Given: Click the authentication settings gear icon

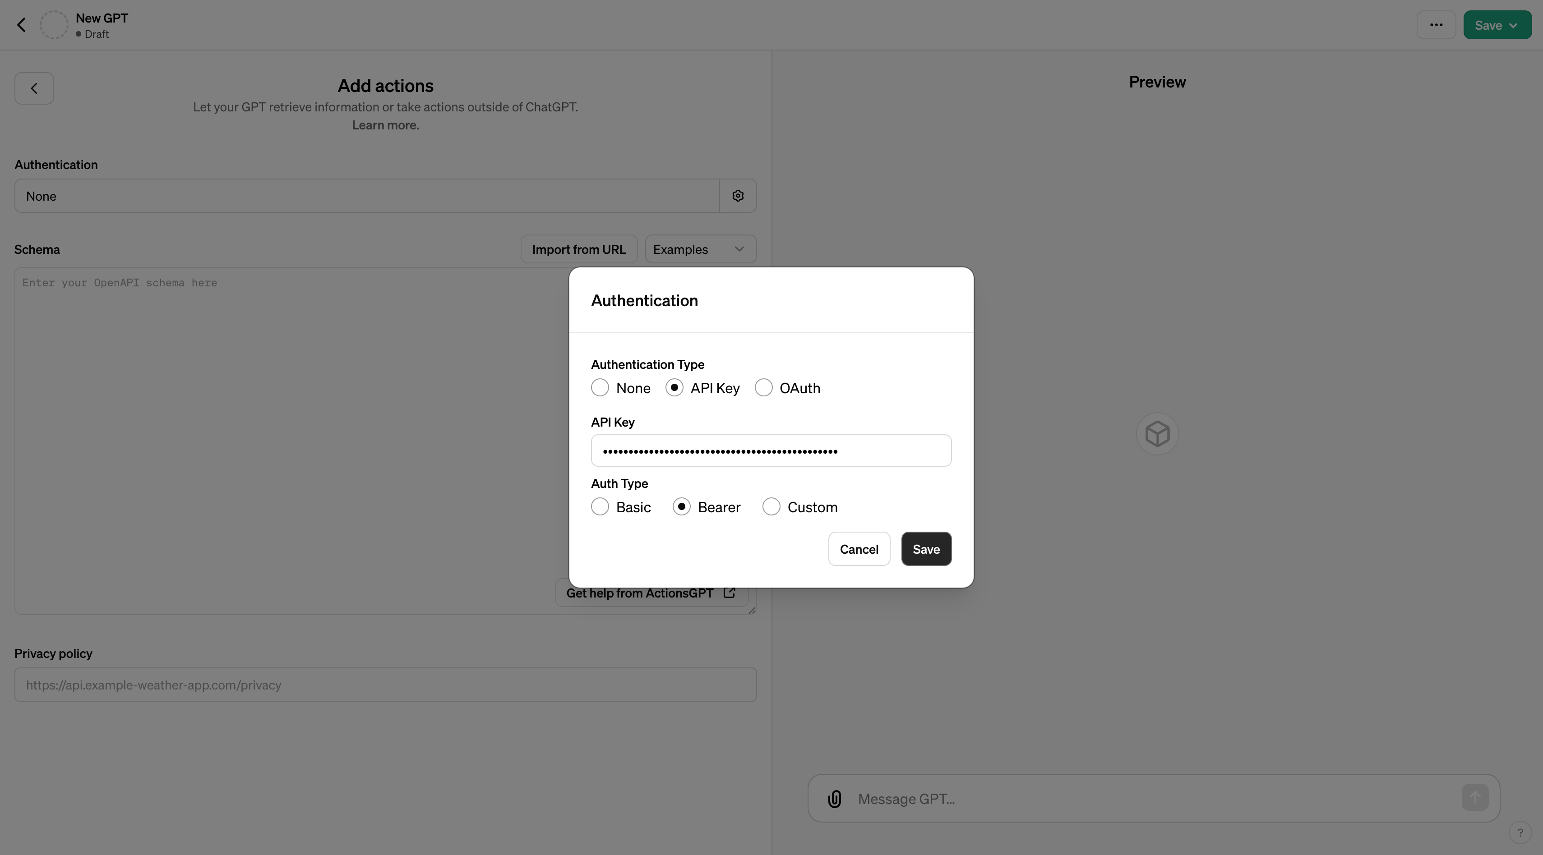Looking at the screenshot, I should (737, 196).
